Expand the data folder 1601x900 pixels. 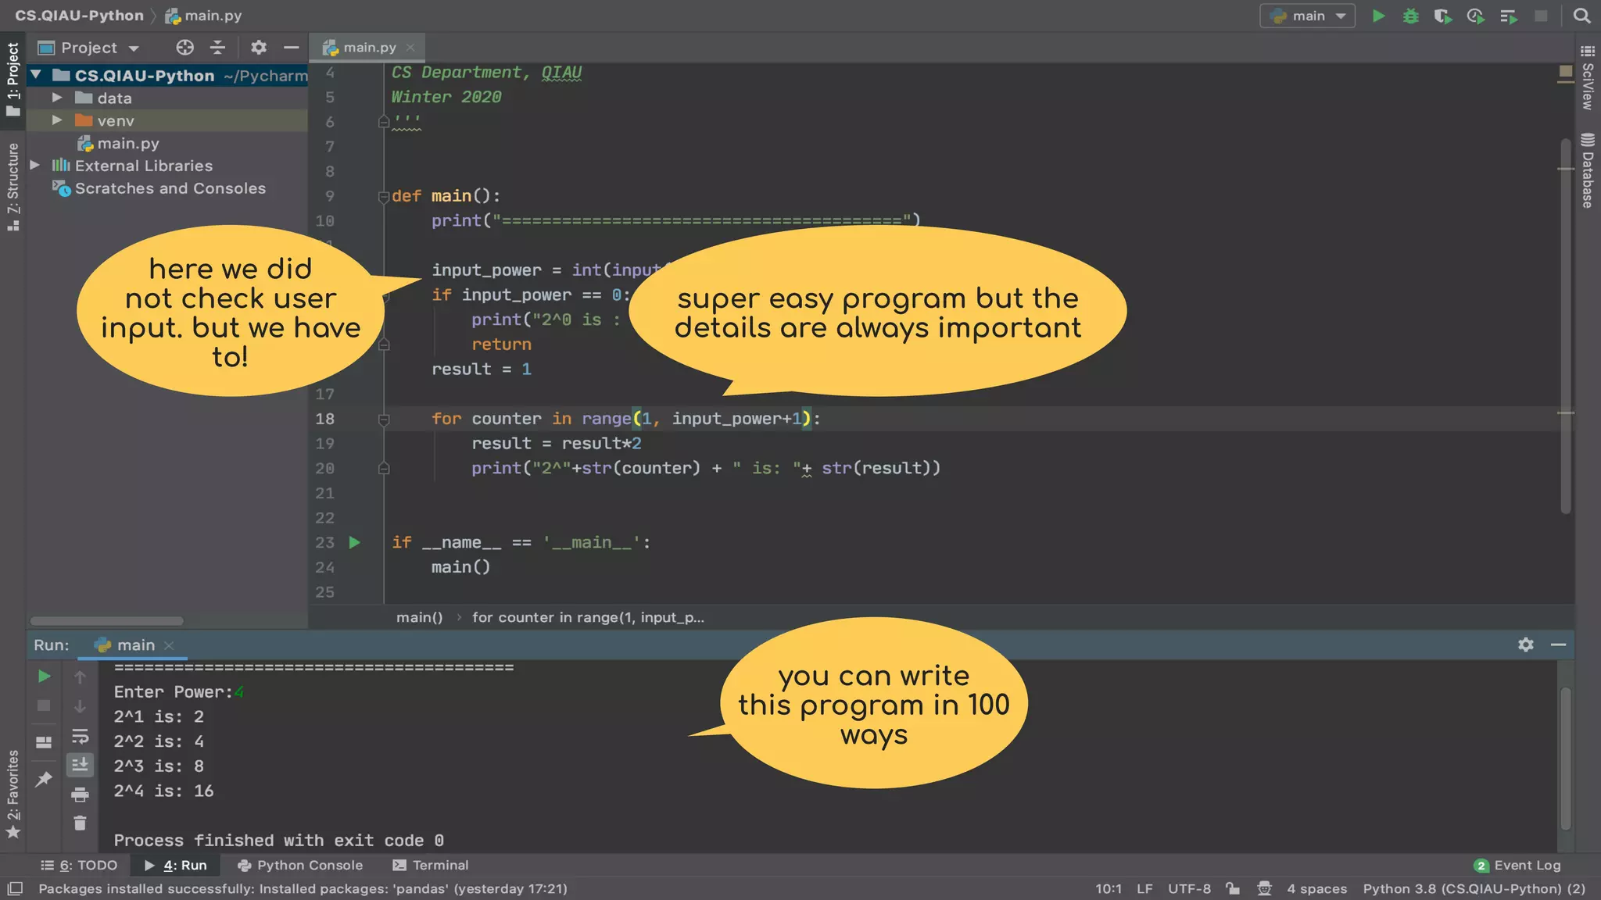coord(57,98)
